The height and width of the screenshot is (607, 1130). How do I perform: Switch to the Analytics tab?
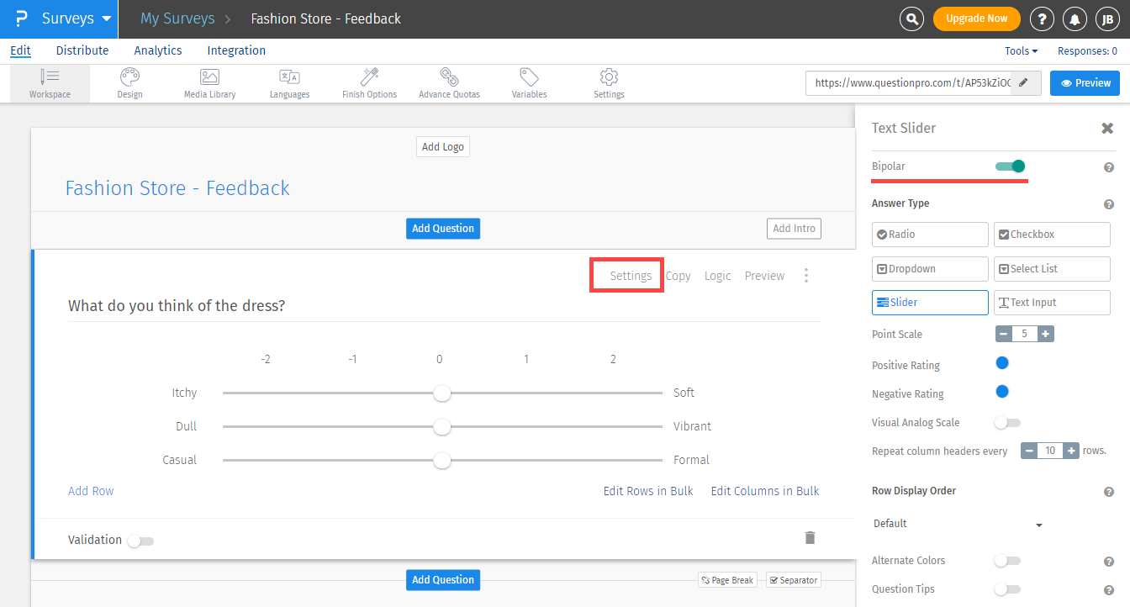pyautogui.click(x=157, y=50)
